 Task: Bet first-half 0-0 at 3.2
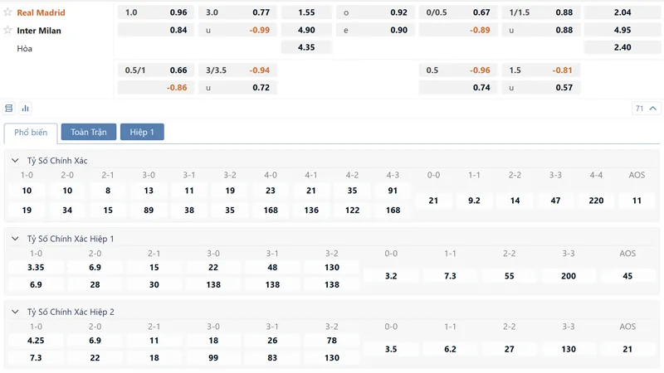tap(391, 276)
